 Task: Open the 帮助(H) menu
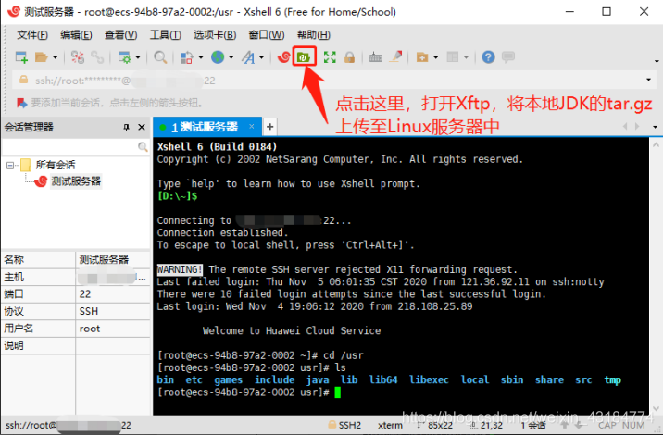coord(313,35)
